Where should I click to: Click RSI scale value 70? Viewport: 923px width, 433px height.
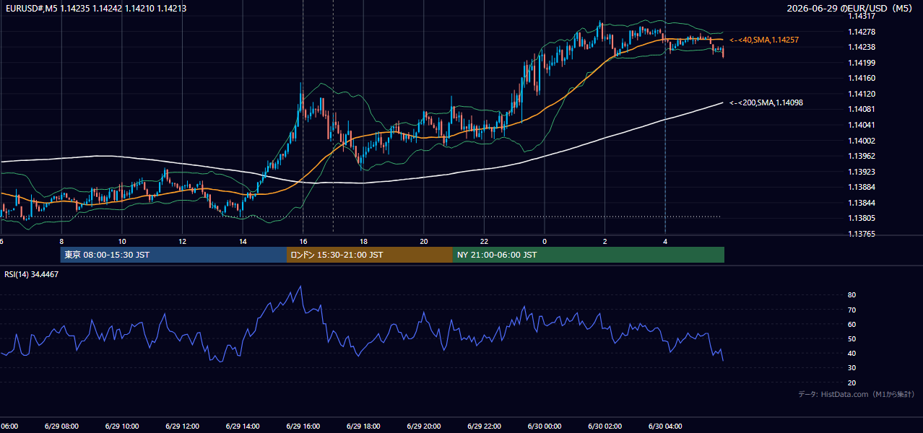(851, 310)
